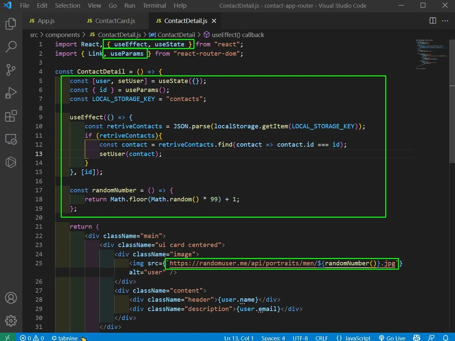455x341 pixels.
Task: Open Remote Explorer in activity bar
Action: pyautogui.click(x=11, y=139)
